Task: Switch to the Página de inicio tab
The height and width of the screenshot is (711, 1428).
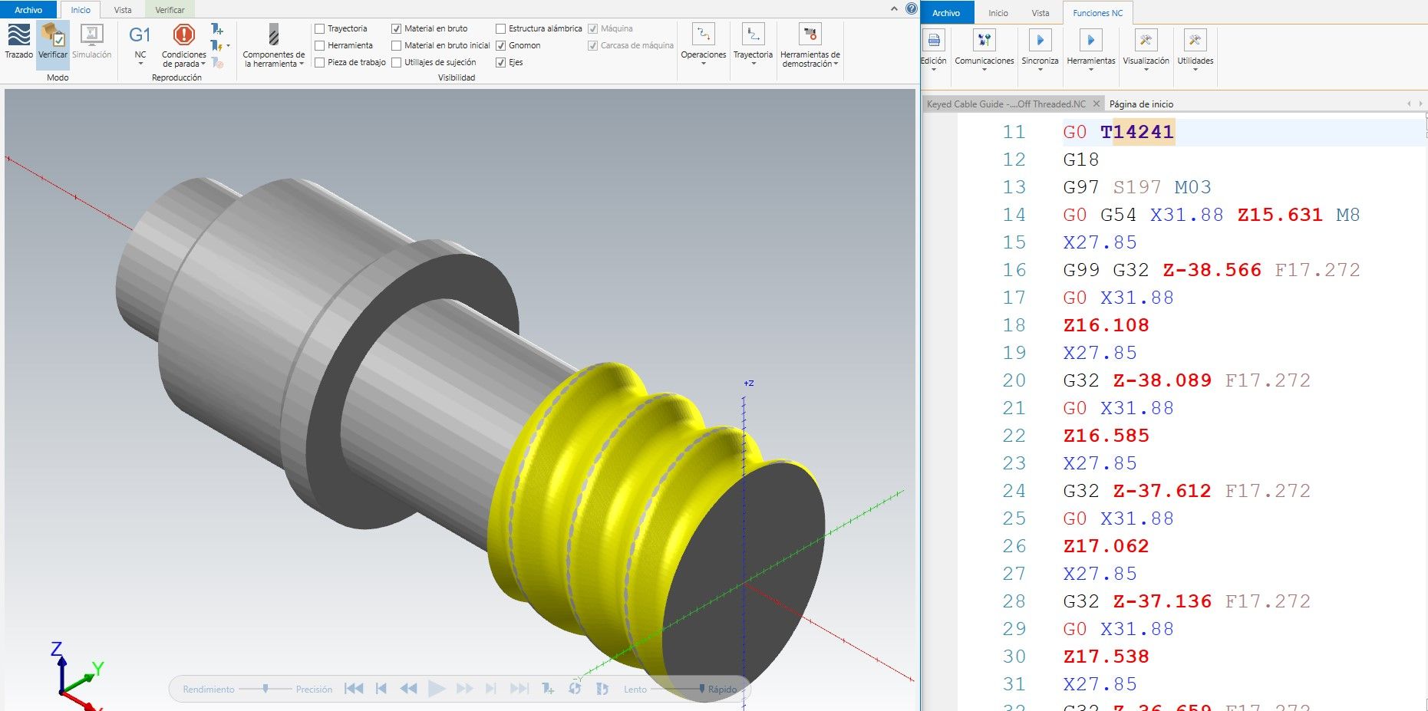Action: click(x=1141, y=104)
